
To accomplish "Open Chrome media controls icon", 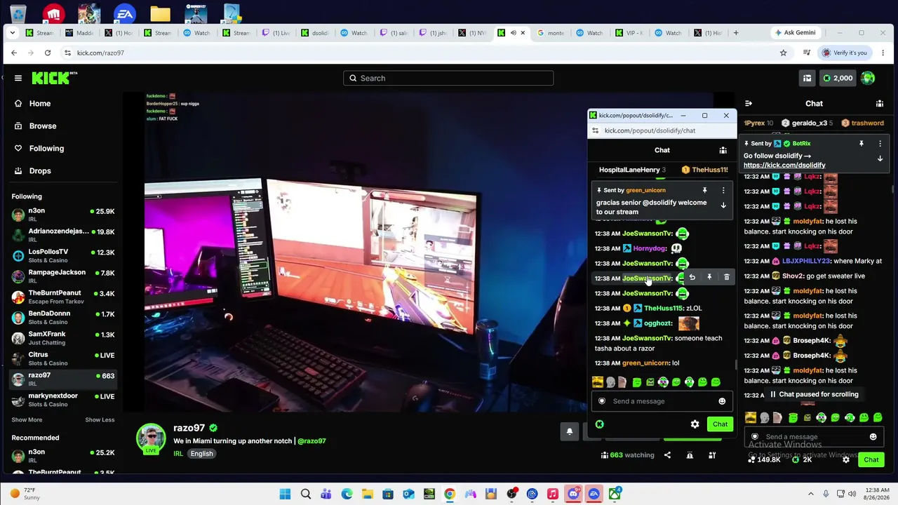I will pos(807,53).
